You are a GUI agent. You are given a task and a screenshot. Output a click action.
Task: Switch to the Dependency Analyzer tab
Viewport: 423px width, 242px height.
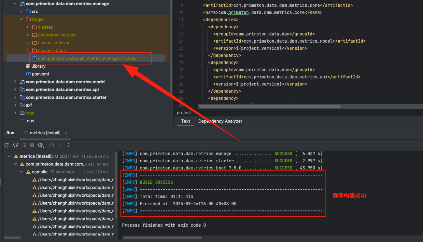[220, 121]
